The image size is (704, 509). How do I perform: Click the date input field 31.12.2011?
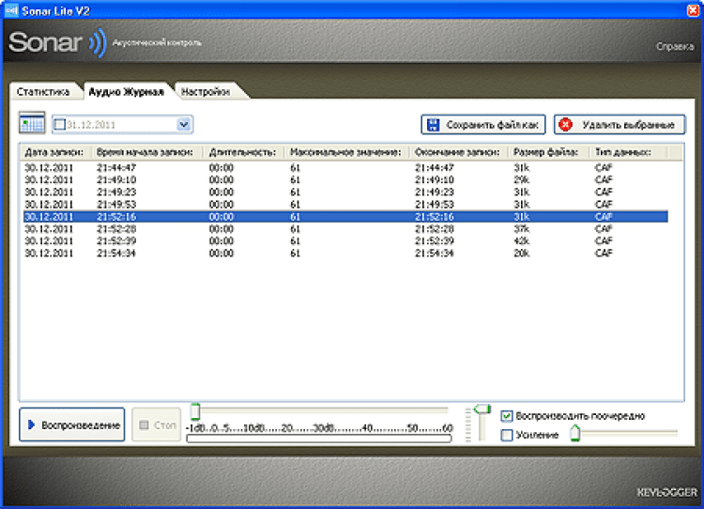click(x=122, y=125)
